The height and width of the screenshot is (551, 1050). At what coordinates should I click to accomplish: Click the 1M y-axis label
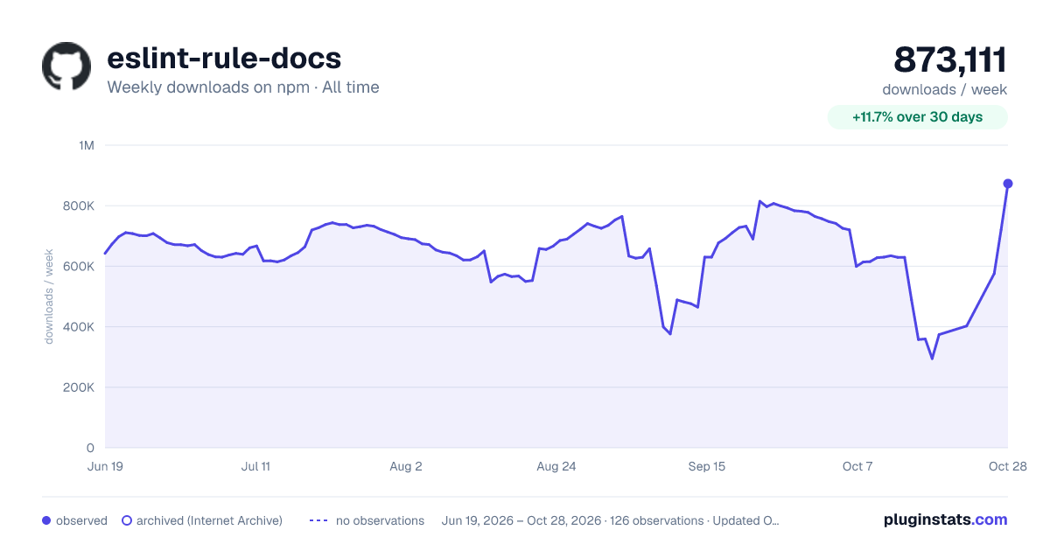(86, 145)
